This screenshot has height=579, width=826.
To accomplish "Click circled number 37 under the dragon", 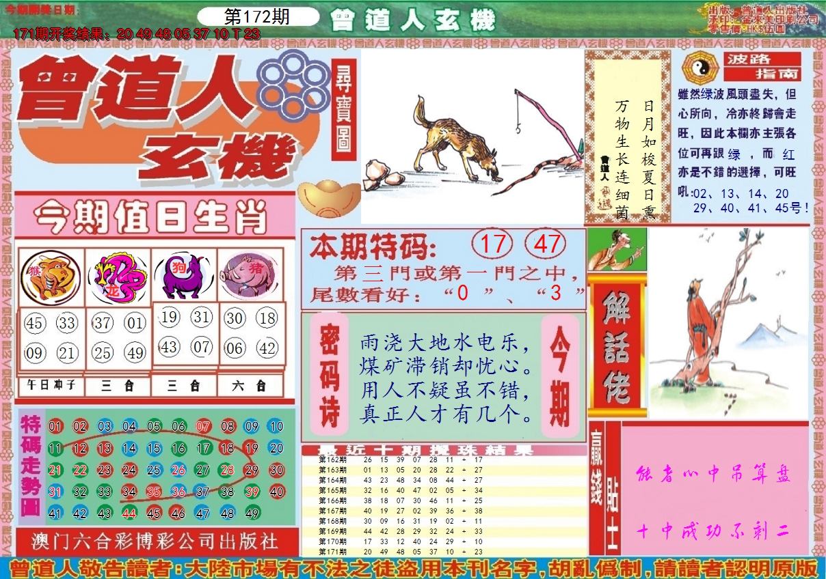I will coord(103,323).
